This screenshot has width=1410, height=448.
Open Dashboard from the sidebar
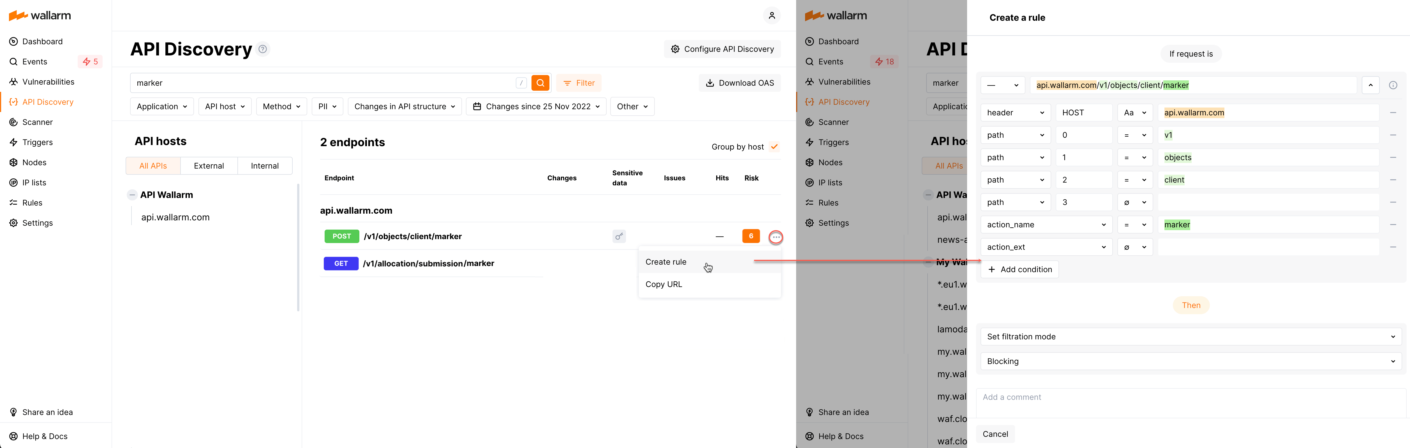tap(43, 41)
